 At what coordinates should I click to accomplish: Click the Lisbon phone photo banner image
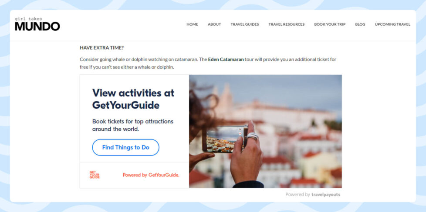265,131
